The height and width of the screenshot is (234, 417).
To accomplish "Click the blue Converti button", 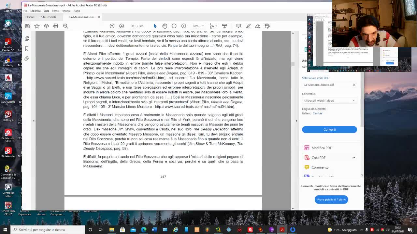I will [x=329, y=129].
